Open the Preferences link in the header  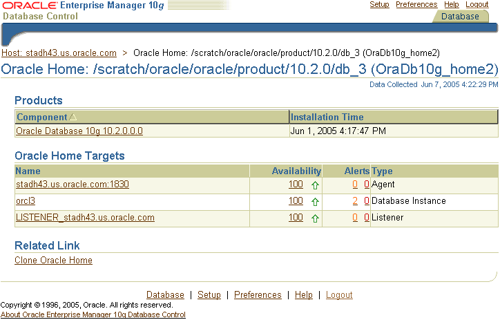[x=416, y=5]
